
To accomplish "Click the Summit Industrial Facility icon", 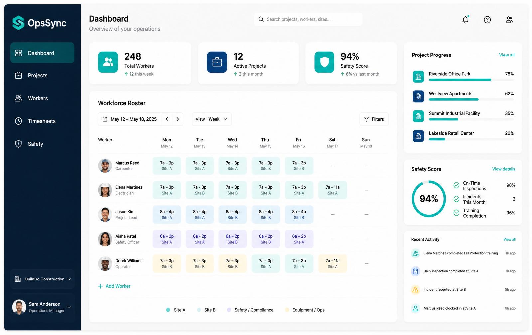I will click(418, 116).
